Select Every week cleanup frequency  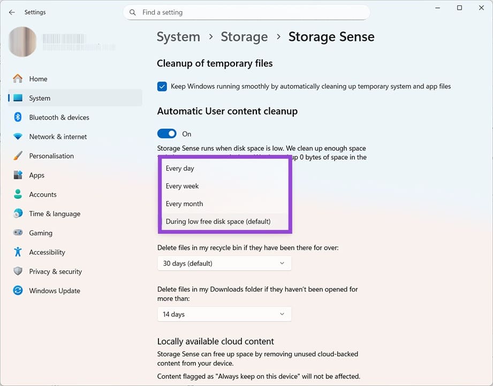tap(181, 185)
